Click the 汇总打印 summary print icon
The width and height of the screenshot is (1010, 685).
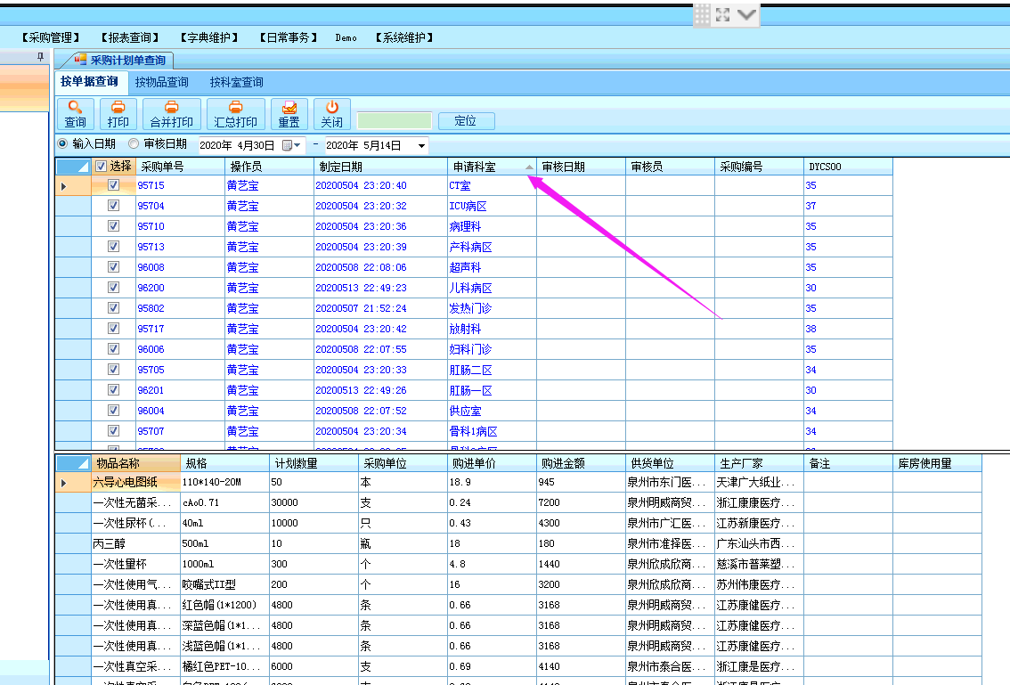click(x=236, y=114)
